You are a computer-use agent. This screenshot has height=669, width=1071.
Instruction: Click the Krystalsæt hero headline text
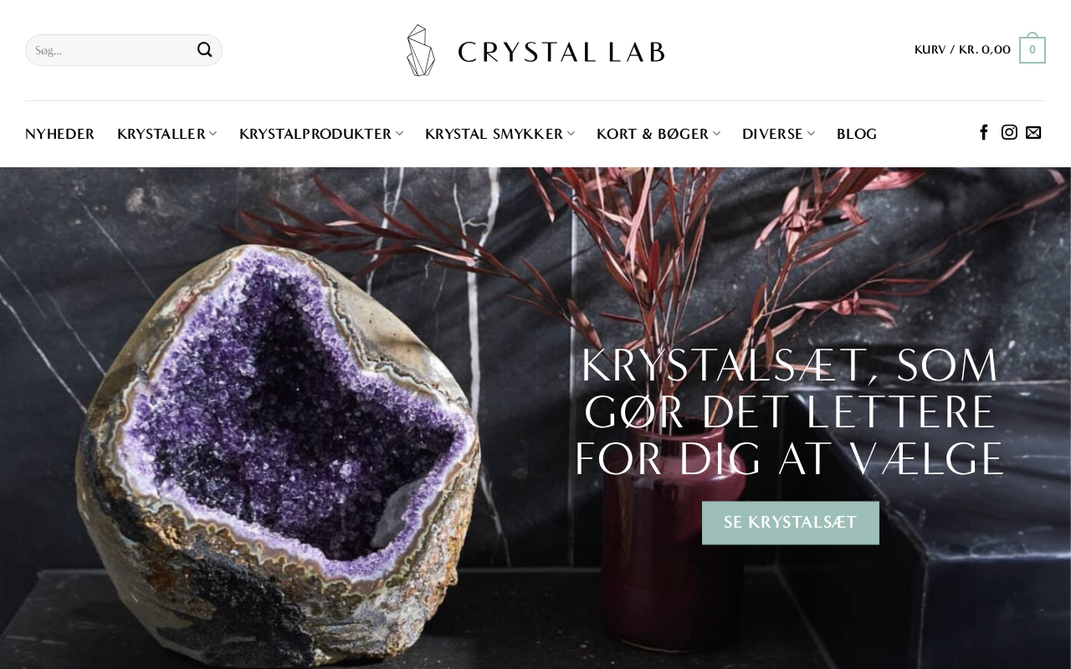pos(790,412)
